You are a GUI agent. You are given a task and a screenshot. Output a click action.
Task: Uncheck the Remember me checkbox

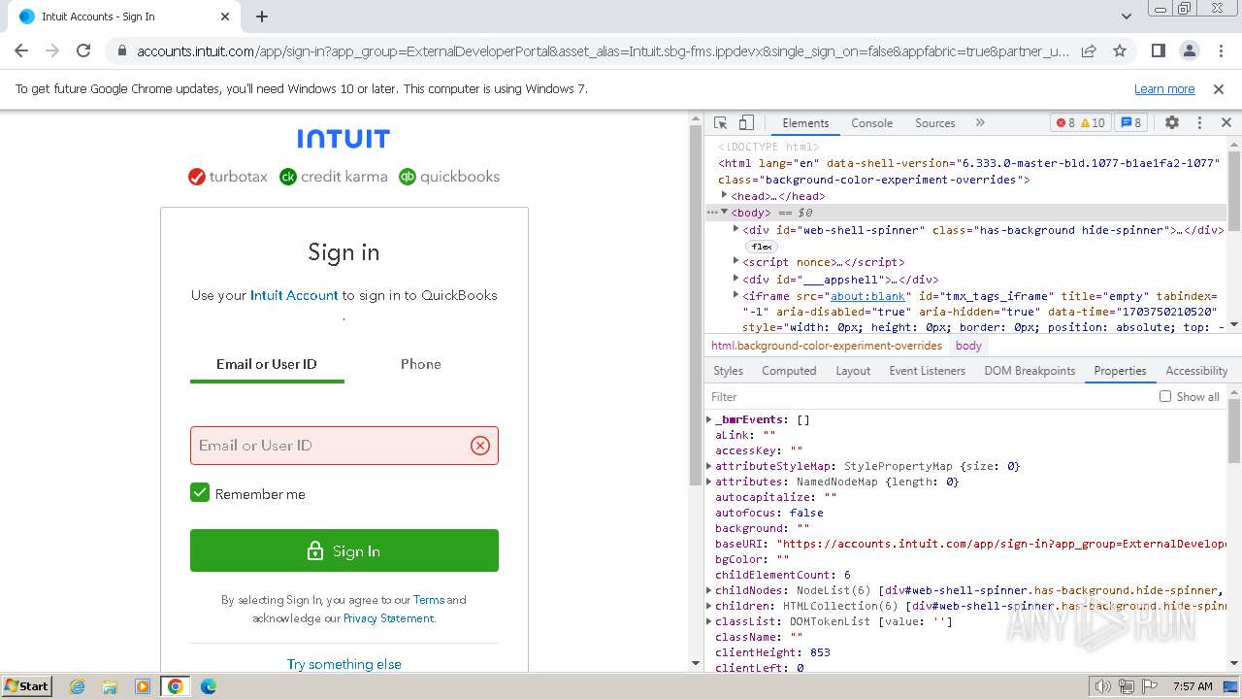click(200, 493)
